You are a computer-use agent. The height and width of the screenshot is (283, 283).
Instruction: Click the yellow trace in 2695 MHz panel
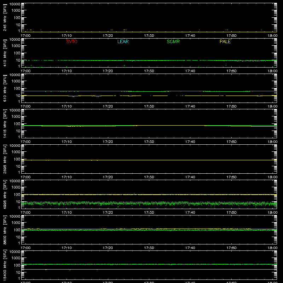click(149, 160)
